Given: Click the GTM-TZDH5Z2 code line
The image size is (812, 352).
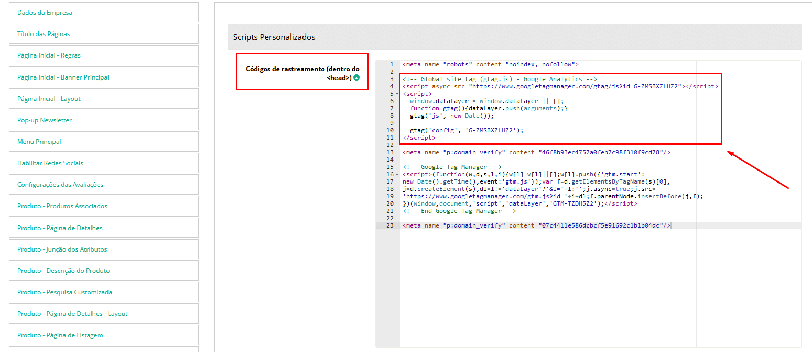Looking at the screenshot, I should 519,203.
